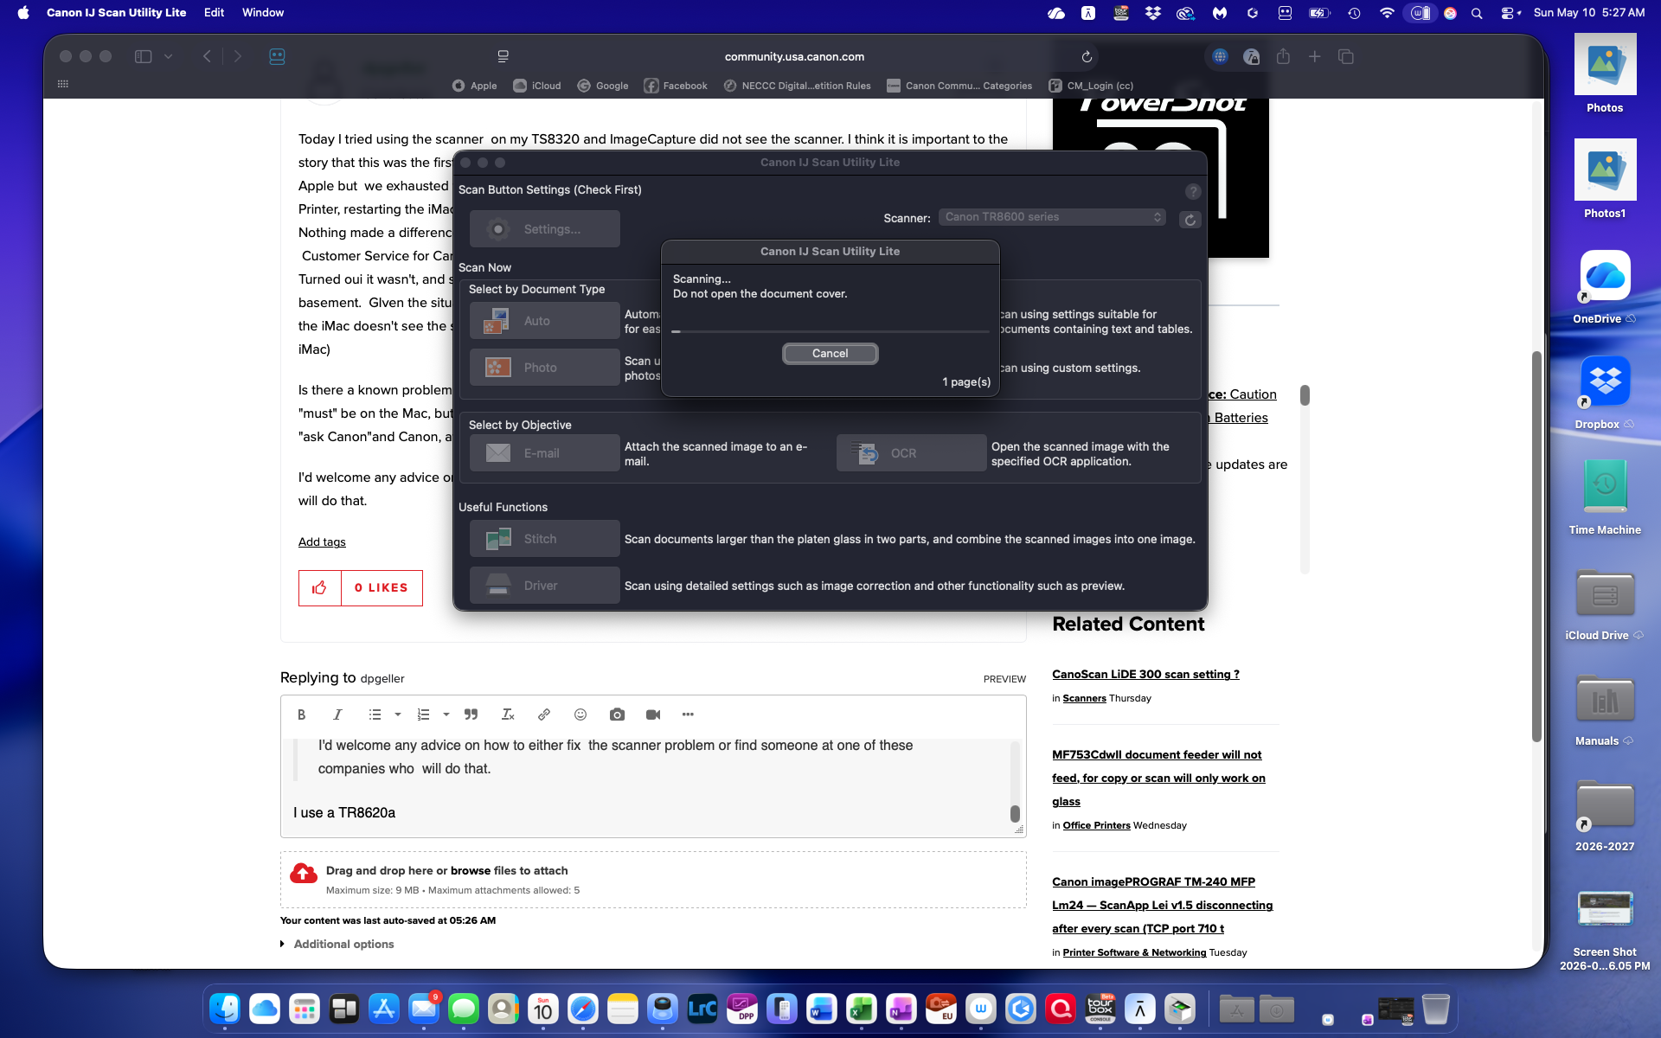Start an Auto document scan

coord(544,321)
